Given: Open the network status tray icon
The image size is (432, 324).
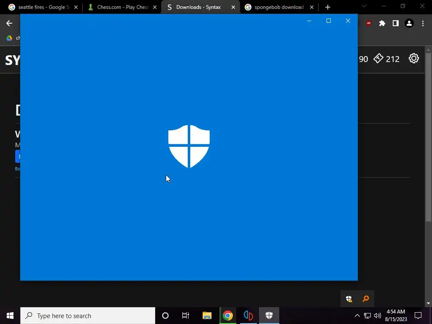Looking at the screenshot, I should [x=367, y=316].
